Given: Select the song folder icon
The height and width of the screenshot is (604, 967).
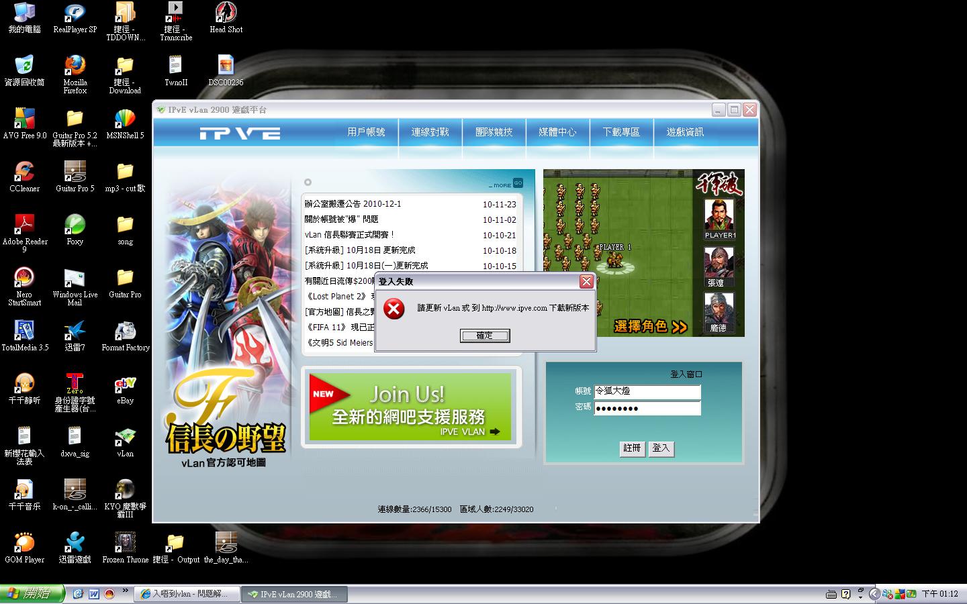Looking at the screenshot, I should pyautogui.click(x=125, y=230).
